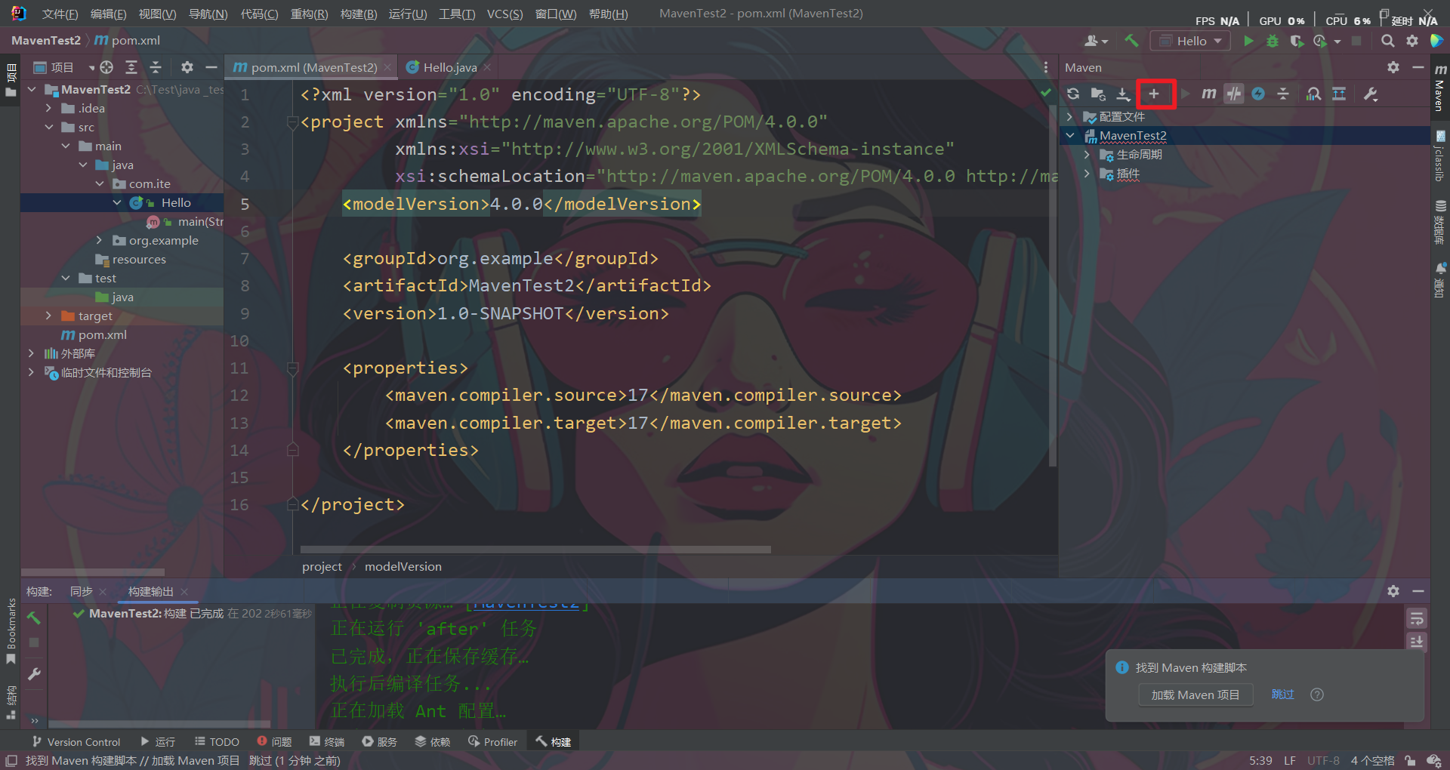Open 依赖 tool window

click(433, 741)
